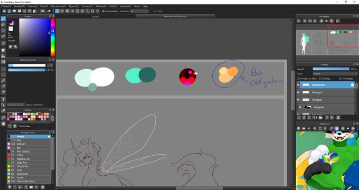Viewport: 359px width, 190px height.
Task: Hide the Masque8 layer
Action: [x=298, y=100]
